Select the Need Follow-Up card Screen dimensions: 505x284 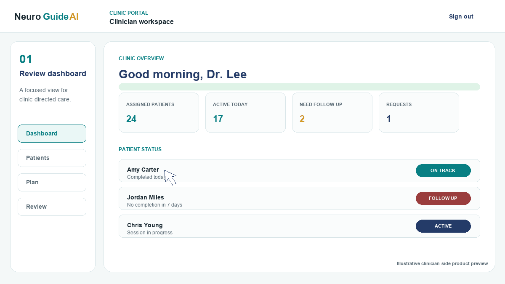coord(332,112)
